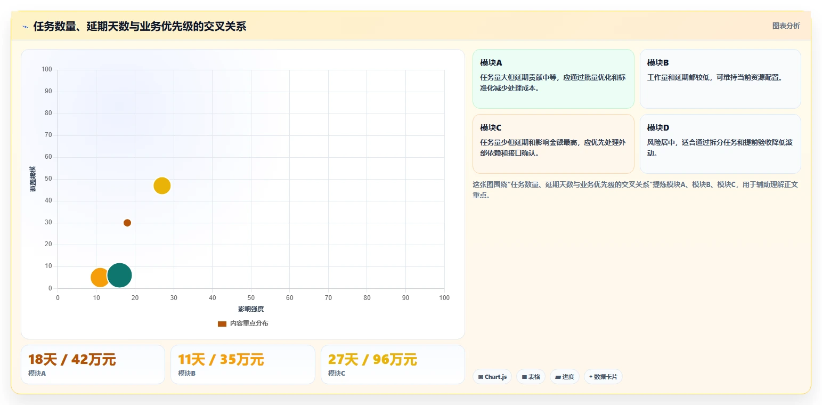Click the 模块A label under 18天 card

pyautogui.click(x=37, y=374)
